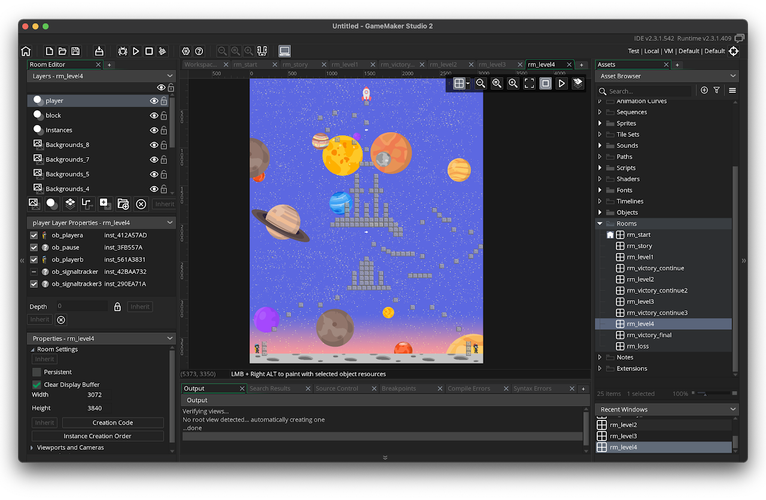766x500 pixels.
Task: Disable Clear Display Buffer checkbox
Action: coord(37,385)
